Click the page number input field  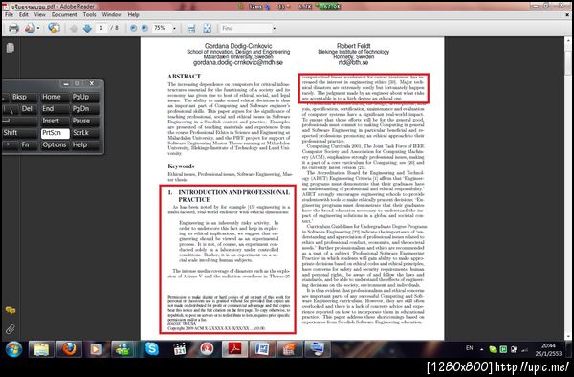pyautogui.click(x=101, y=28)
